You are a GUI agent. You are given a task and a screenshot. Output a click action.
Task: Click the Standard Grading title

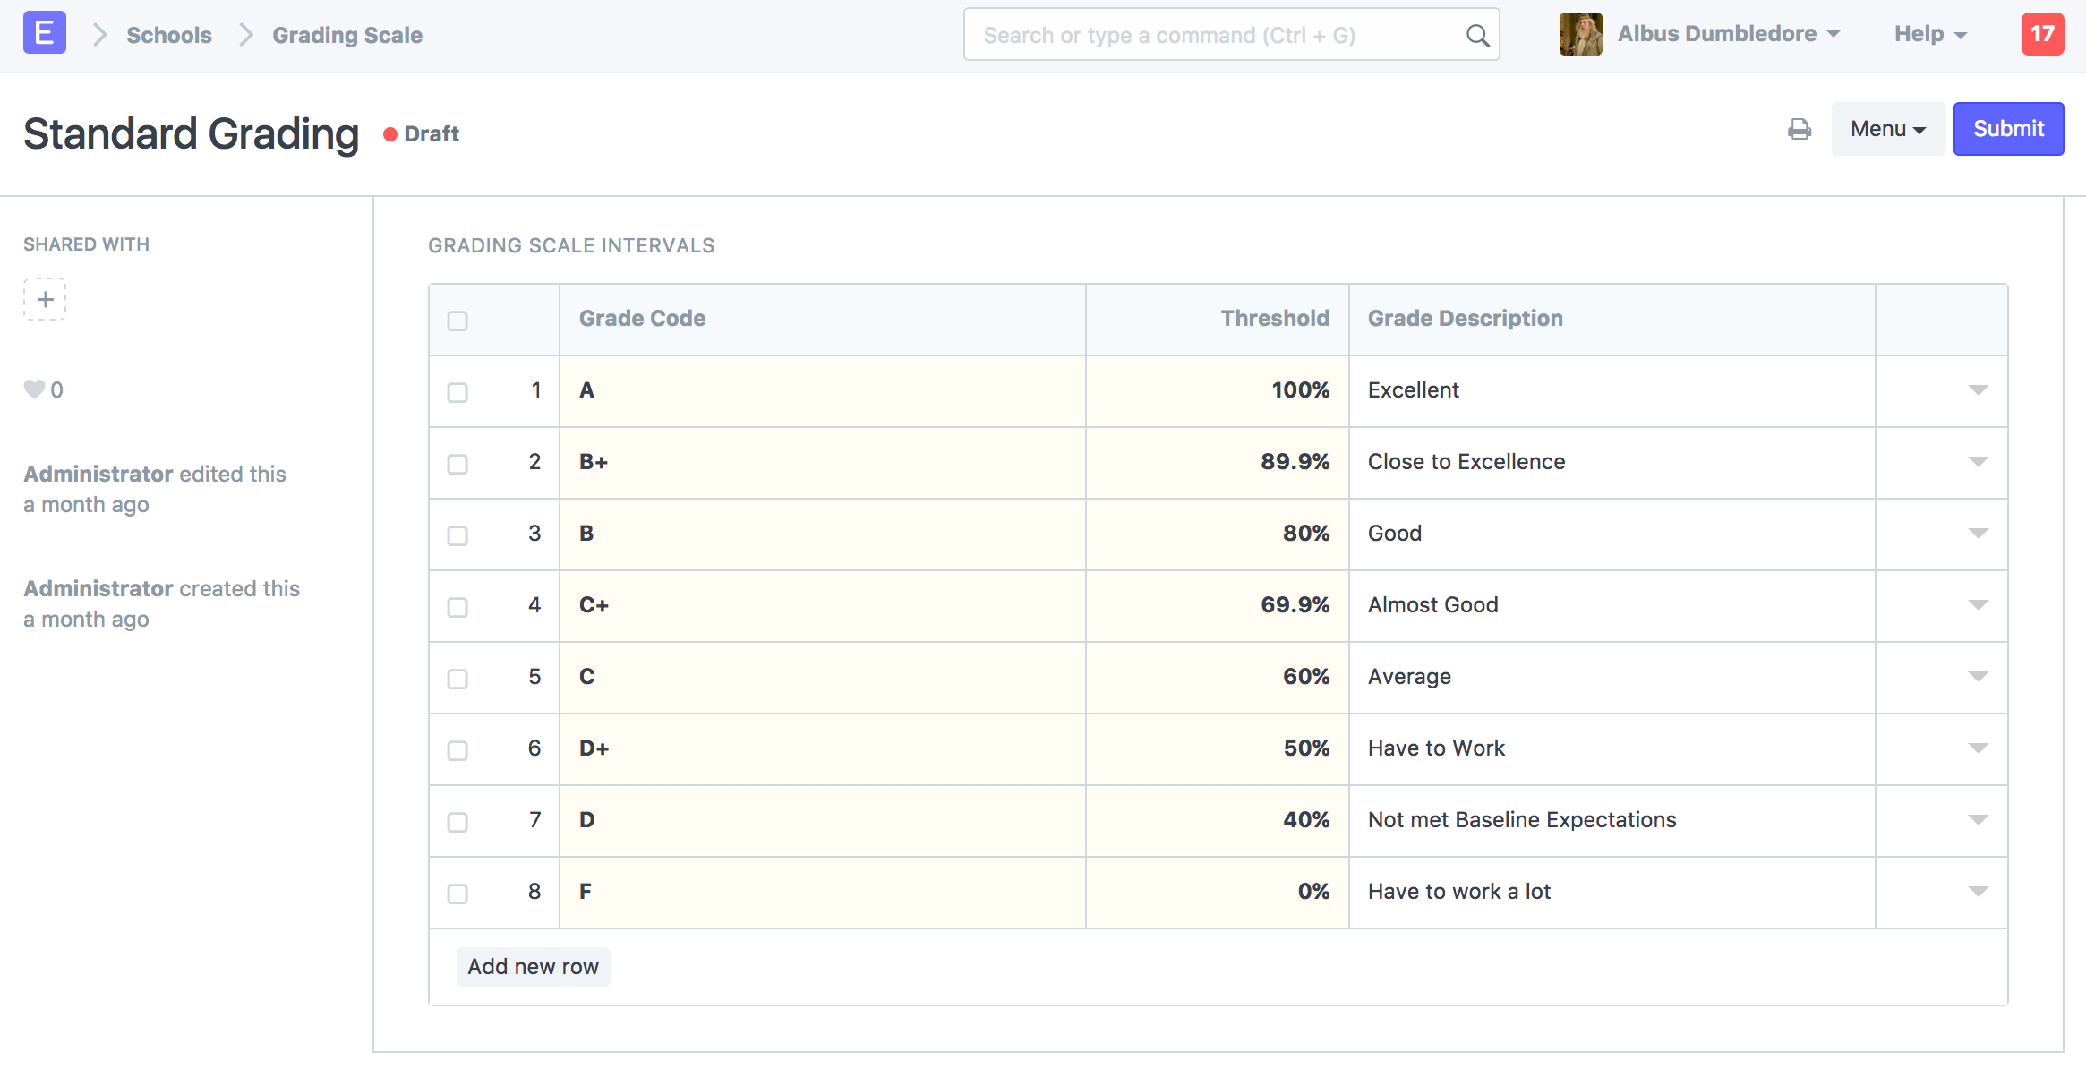191,134
